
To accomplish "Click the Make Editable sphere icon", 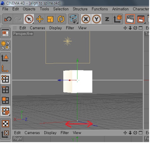I will [5, 45].
